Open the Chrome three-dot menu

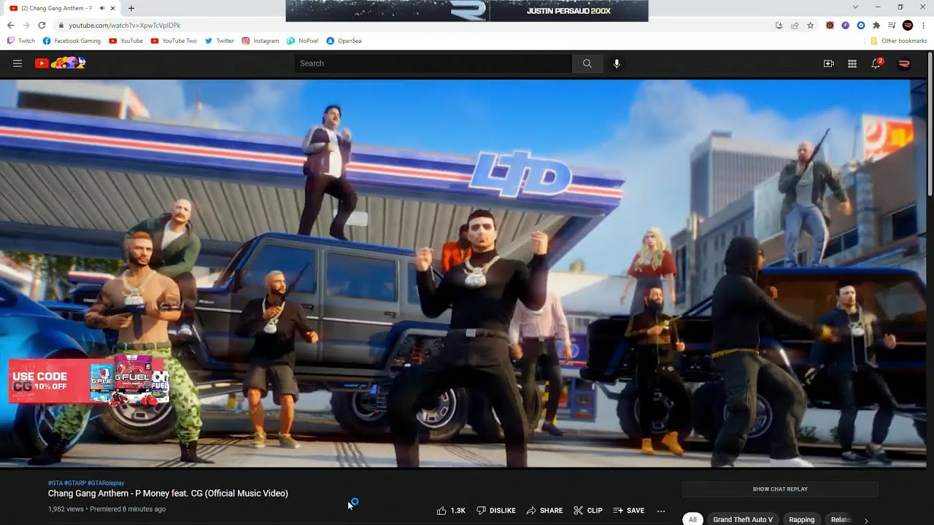point(923,25)
